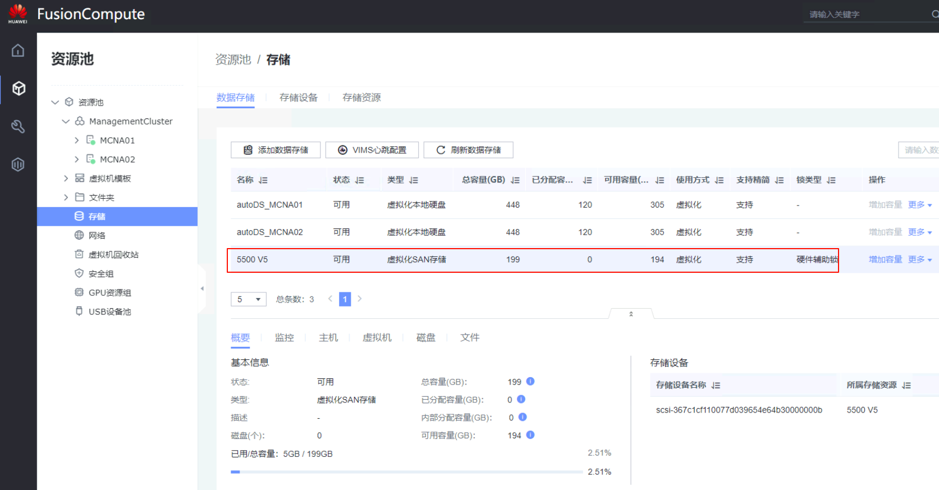This screenshot has width=939, height=490.
Task: Click the home icon in left sidebar
Action: click(x=18, y=51)
